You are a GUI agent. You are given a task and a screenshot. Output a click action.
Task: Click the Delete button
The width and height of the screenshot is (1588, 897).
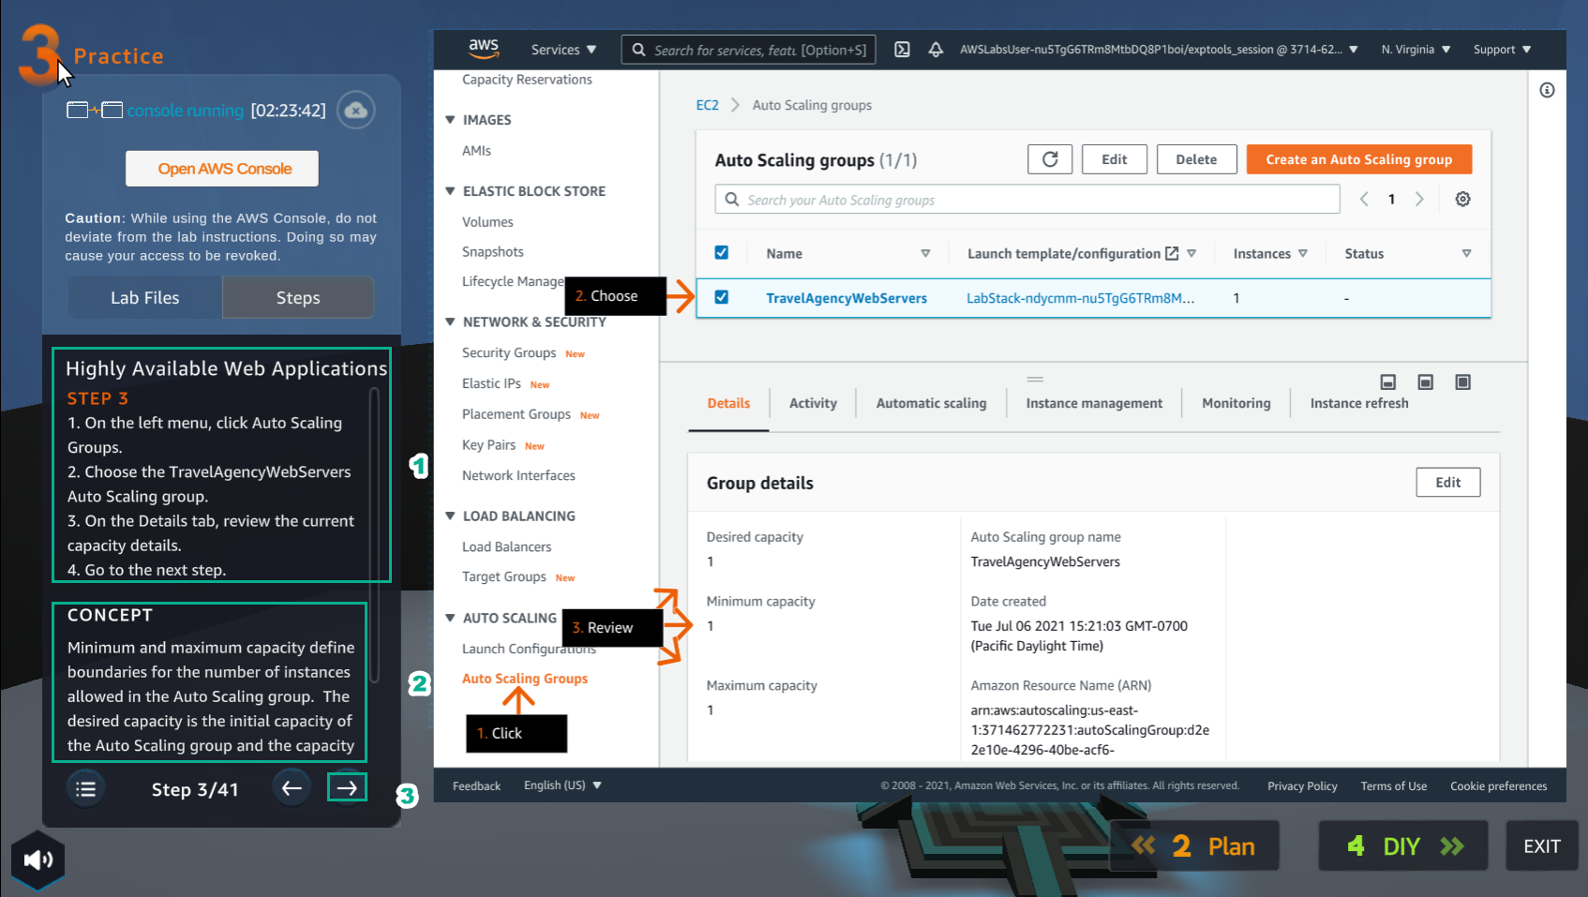tap(1196, 159)
